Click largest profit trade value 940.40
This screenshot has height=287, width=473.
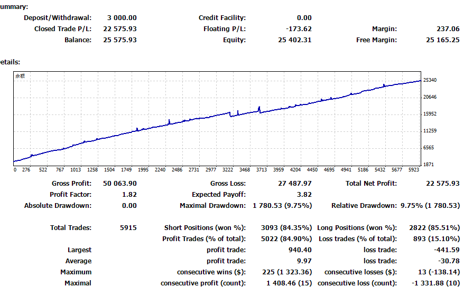coord(300,250)
